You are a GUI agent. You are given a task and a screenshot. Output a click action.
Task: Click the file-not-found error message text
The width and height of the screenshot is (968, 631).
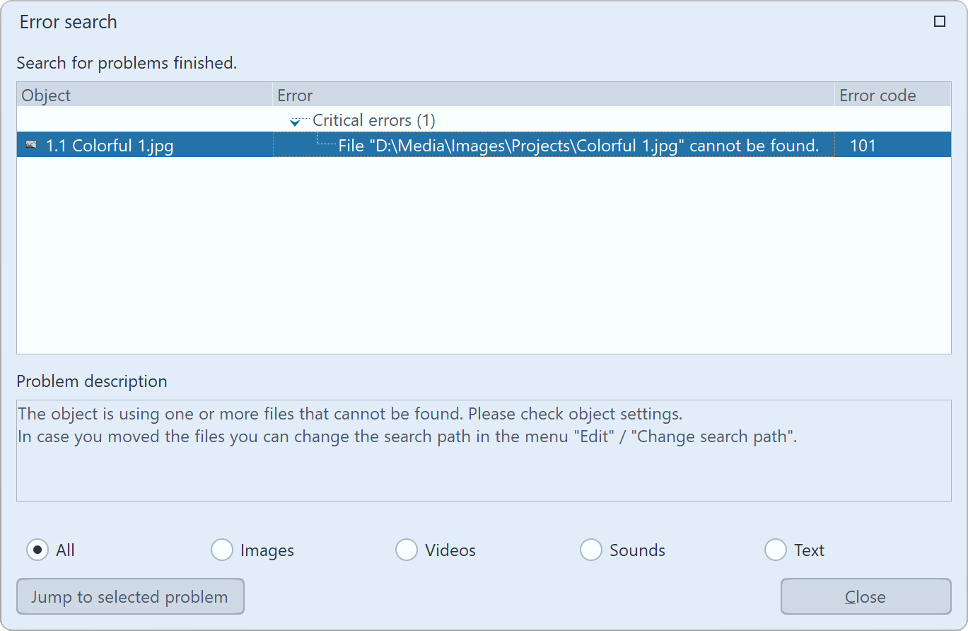coord(578,145)
